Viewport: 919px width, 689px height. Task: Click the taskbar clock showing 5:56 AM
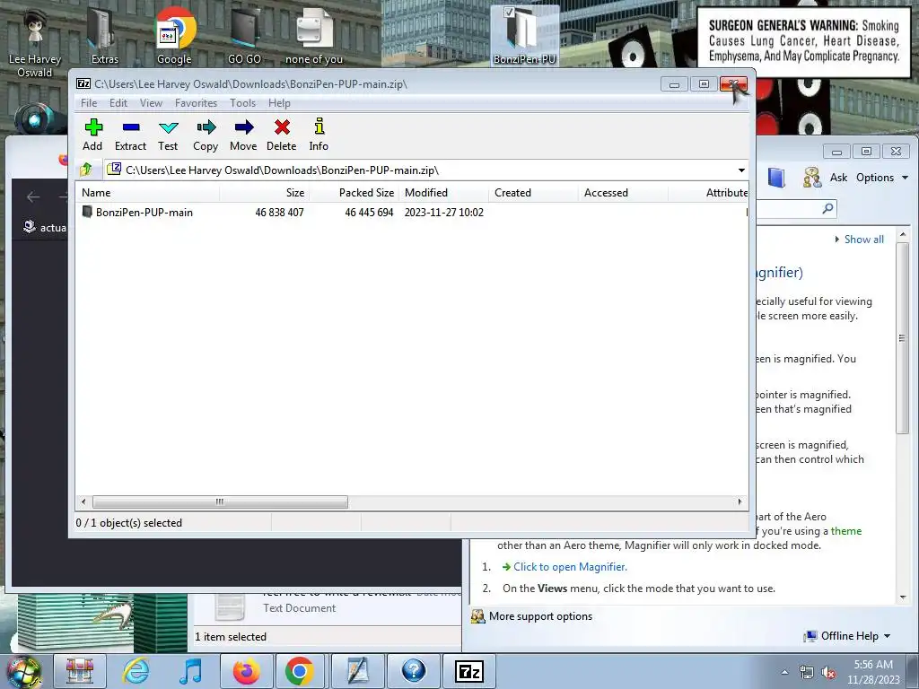click(x=873, y=672)
